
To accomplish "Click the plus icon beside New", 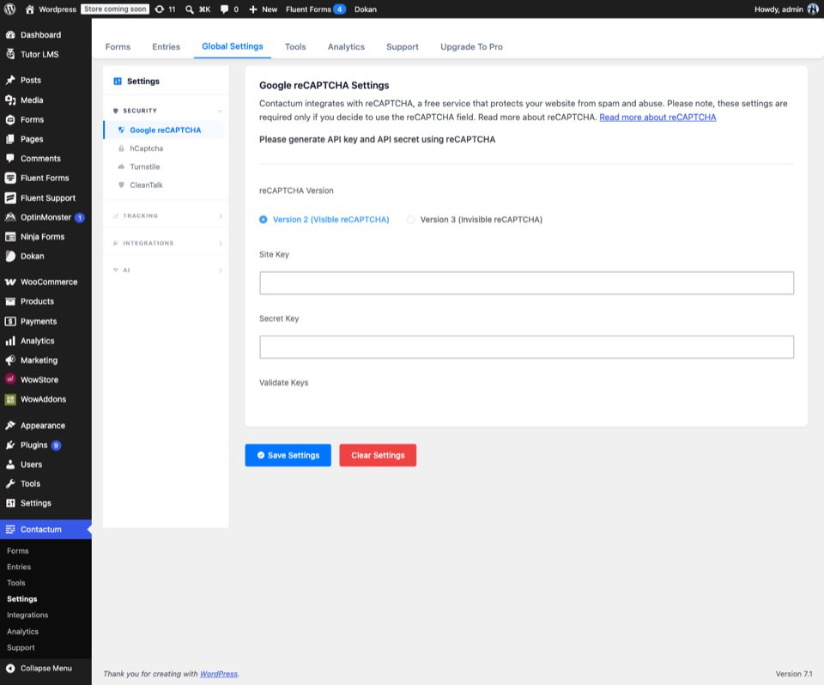I will (x=252, y=9).
